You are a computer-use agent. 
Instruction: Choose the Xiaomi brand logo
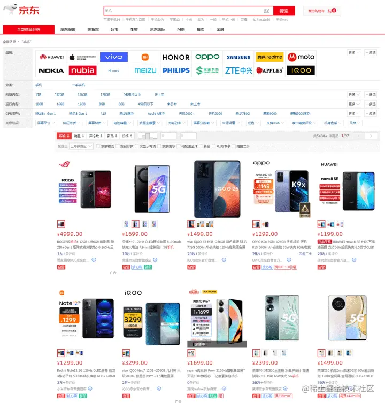[145, 57]
